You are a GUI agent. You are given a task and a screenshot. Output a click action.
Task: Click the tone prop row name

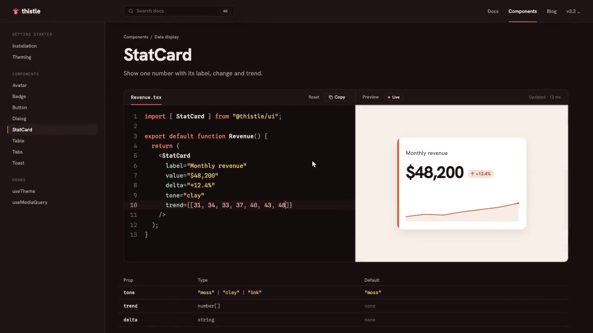pyautogui.click(x=129, y=293)
